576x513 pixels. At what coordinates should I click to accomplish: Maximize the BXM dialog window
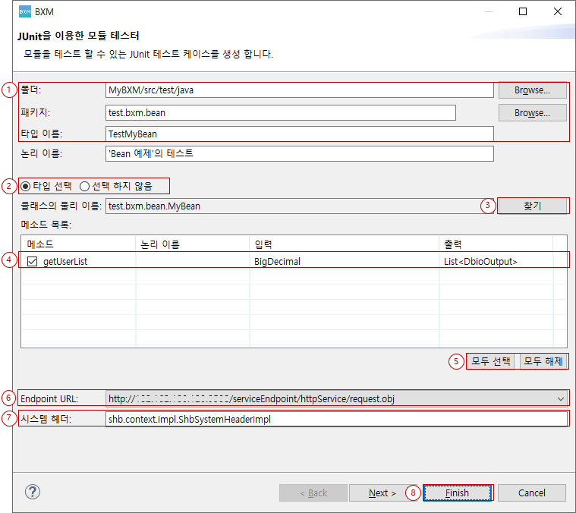pyautogui.click(x=523, y=12)
